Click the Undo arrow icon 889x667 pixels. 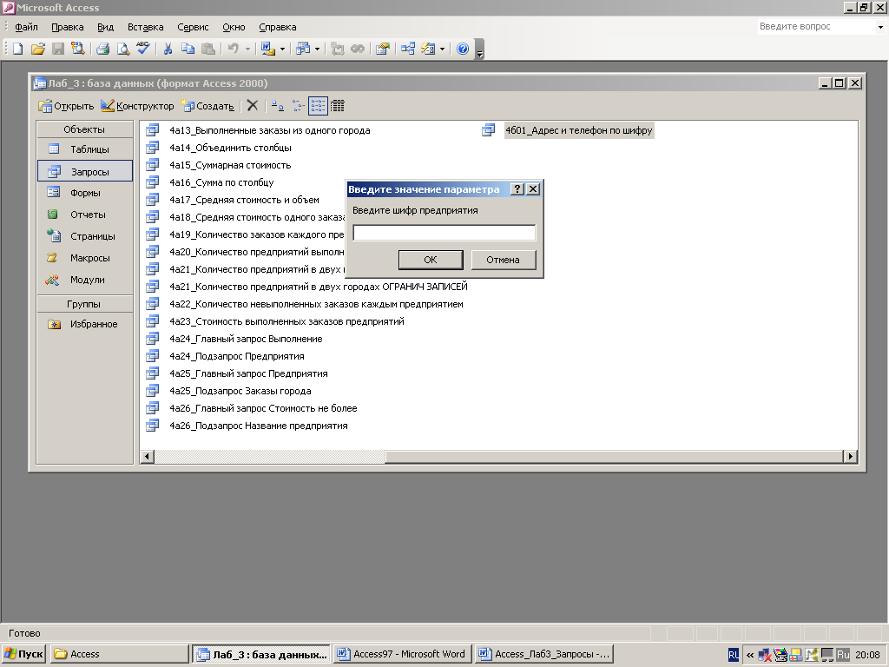pyautogui.click(x=233, y=49)
